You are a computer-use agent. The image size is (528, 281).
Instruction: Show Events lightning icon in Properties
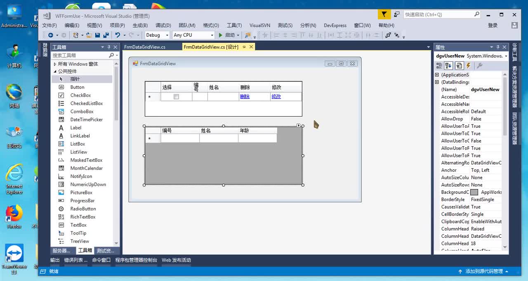(x=468, y=66)
